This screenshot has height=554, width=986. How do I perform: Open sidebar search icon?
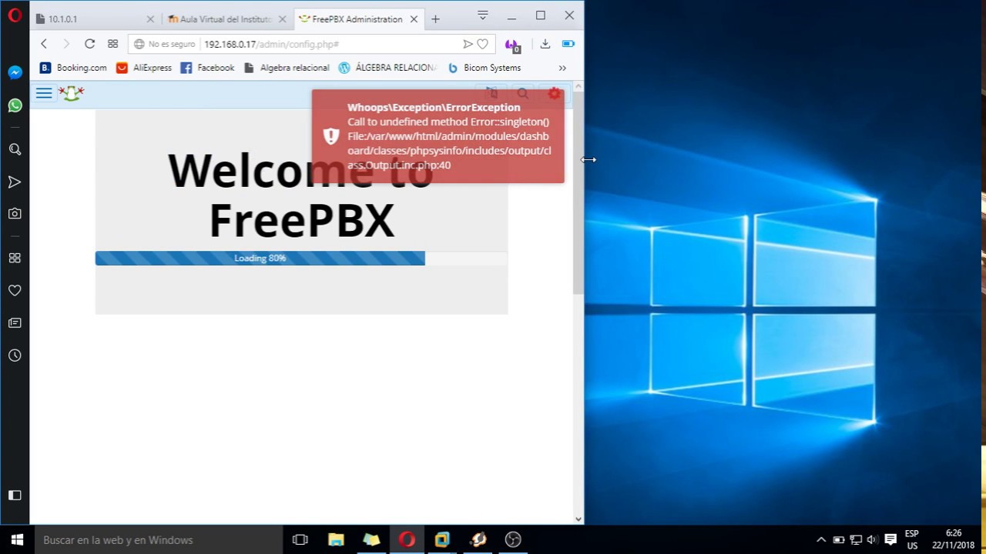[15, 149]
